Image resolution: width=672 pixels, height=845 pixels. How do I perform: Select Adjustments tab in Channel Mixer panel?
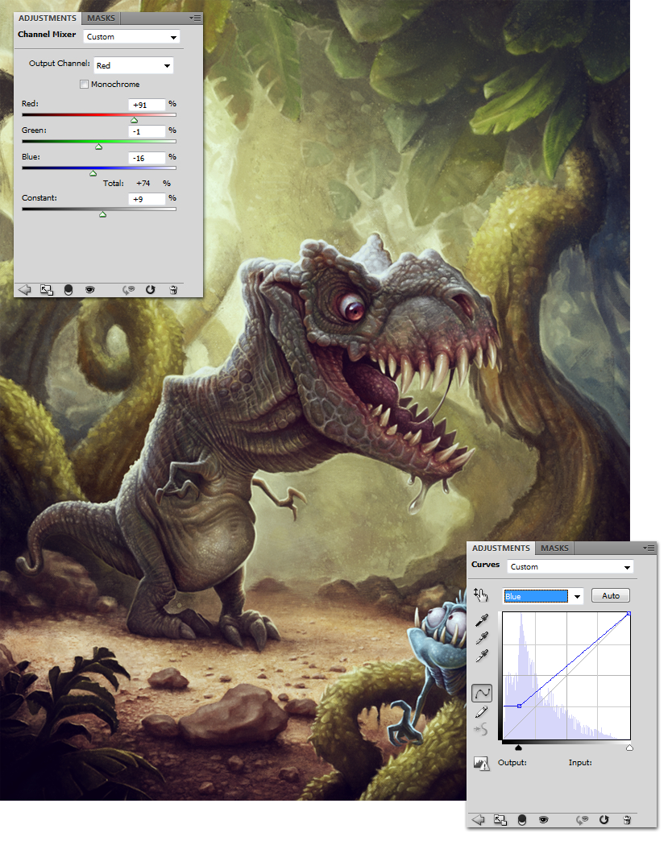click(x=48, y=18)
